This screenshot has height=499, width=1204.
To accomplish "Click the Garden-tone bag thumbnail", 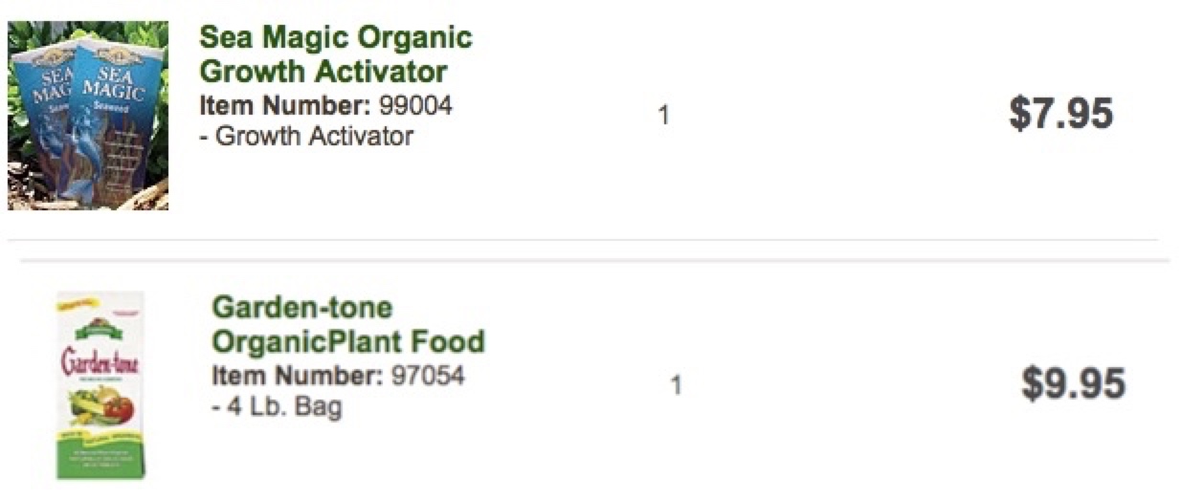I will click(x=100, y=385).
